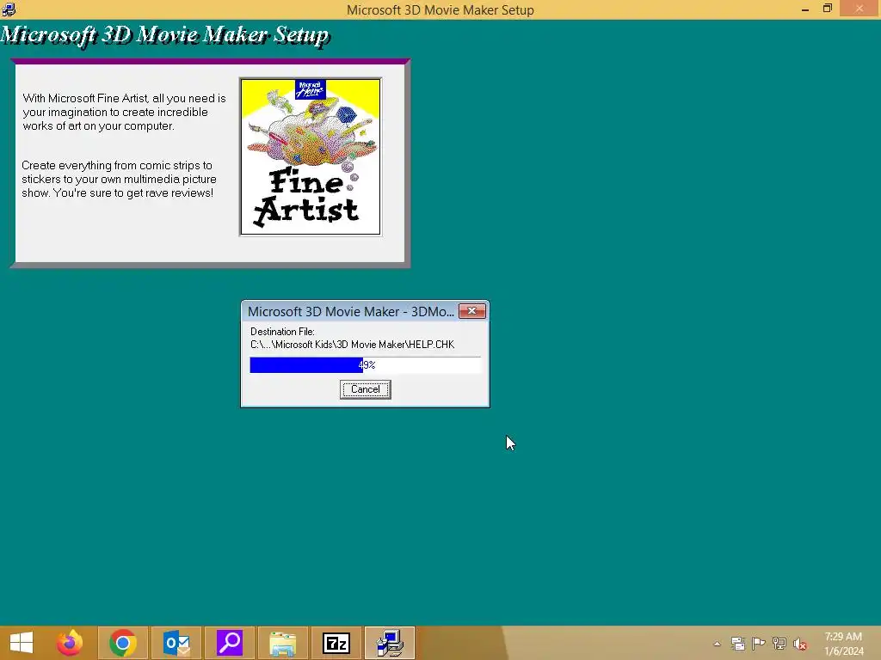Close the Microsoft 3D Movie Maker progress dialog
This screenshot has width=881, height=660.
point(472,311)
